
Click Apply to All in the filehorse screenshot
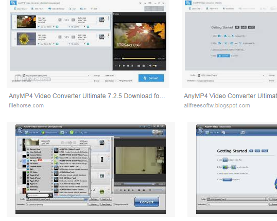109,75
